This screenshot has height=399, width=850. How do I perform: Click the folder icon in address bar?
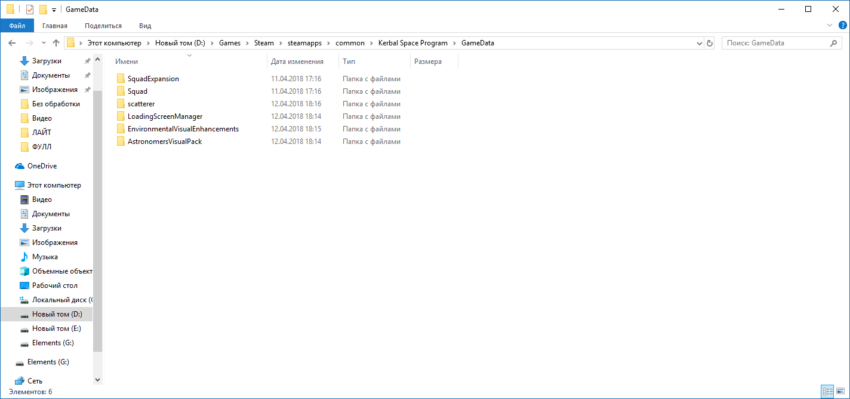tap(70, 43)
